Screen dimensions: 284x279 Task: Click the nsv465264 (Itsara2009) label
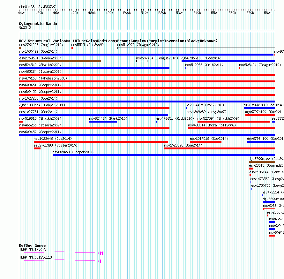[40, 72]
